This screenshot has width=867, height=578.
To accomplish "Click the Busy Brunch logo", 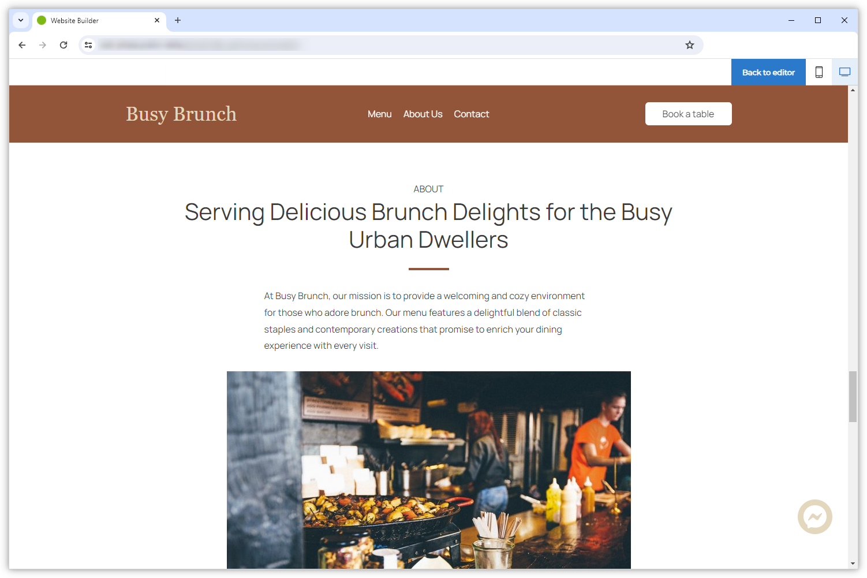I will point(181,114).
